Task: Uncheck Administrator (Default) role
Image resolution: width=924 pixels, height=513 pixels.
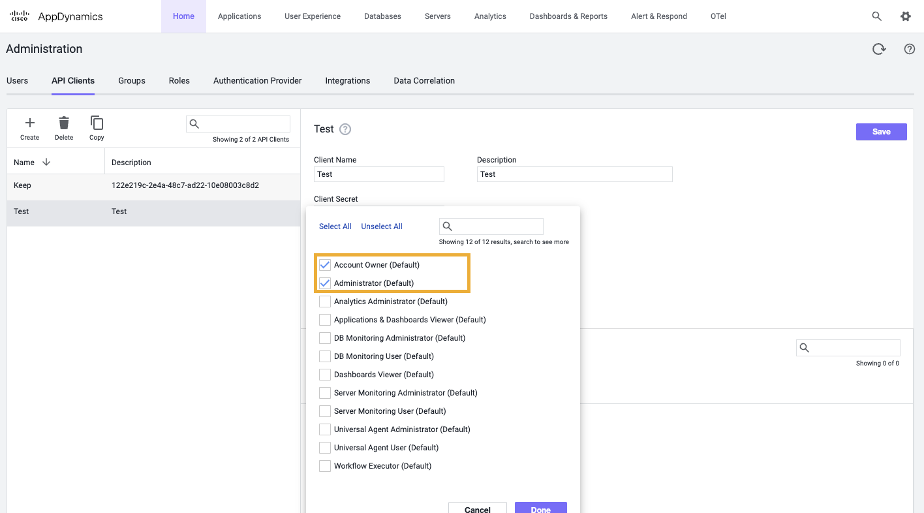Action: pos(325,283)
